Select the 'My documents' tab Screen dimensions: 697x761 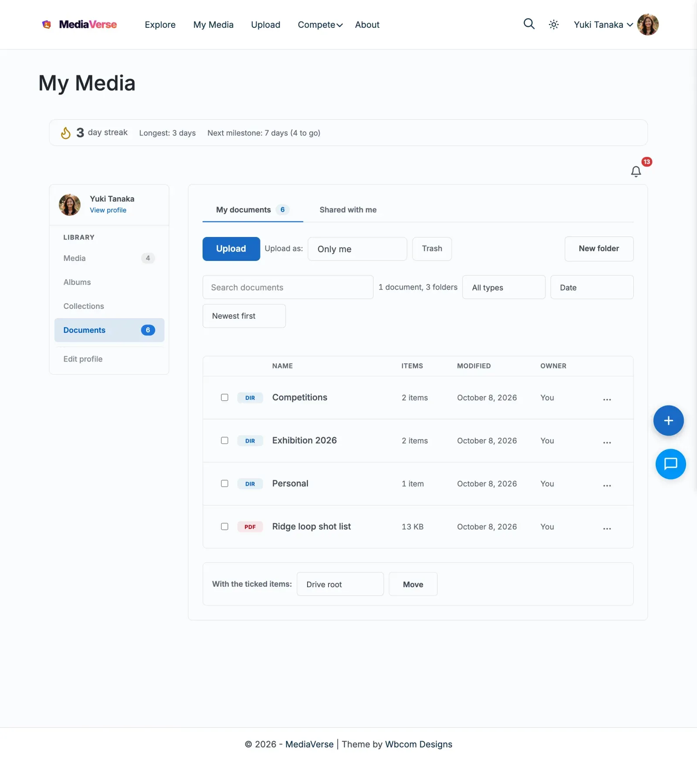pos(253,210)
